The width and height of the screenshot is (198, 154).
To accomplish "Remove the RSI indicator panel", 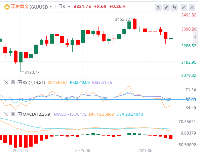I will (6, 83).
